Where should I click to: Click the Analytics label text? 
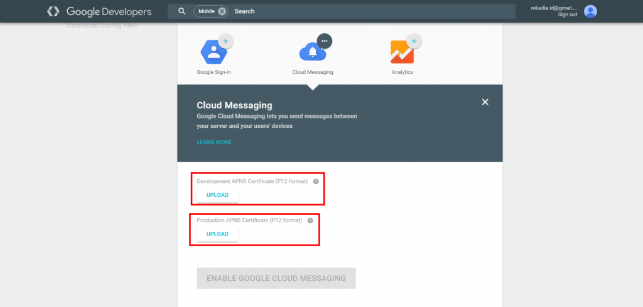coord(403,72)
